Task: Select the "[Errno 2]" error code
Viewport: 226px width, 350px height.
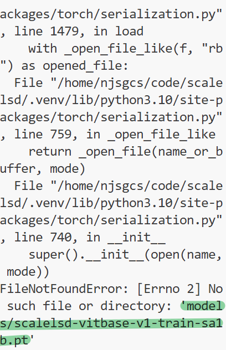Action: pyautogui.click(x=168, y=289)
